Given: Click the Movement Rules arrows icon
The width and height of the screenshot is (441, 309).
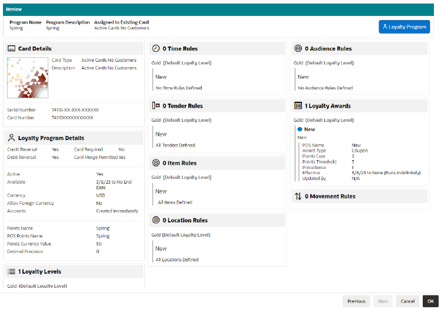Looking at the screenshot, I should (298, 196).
